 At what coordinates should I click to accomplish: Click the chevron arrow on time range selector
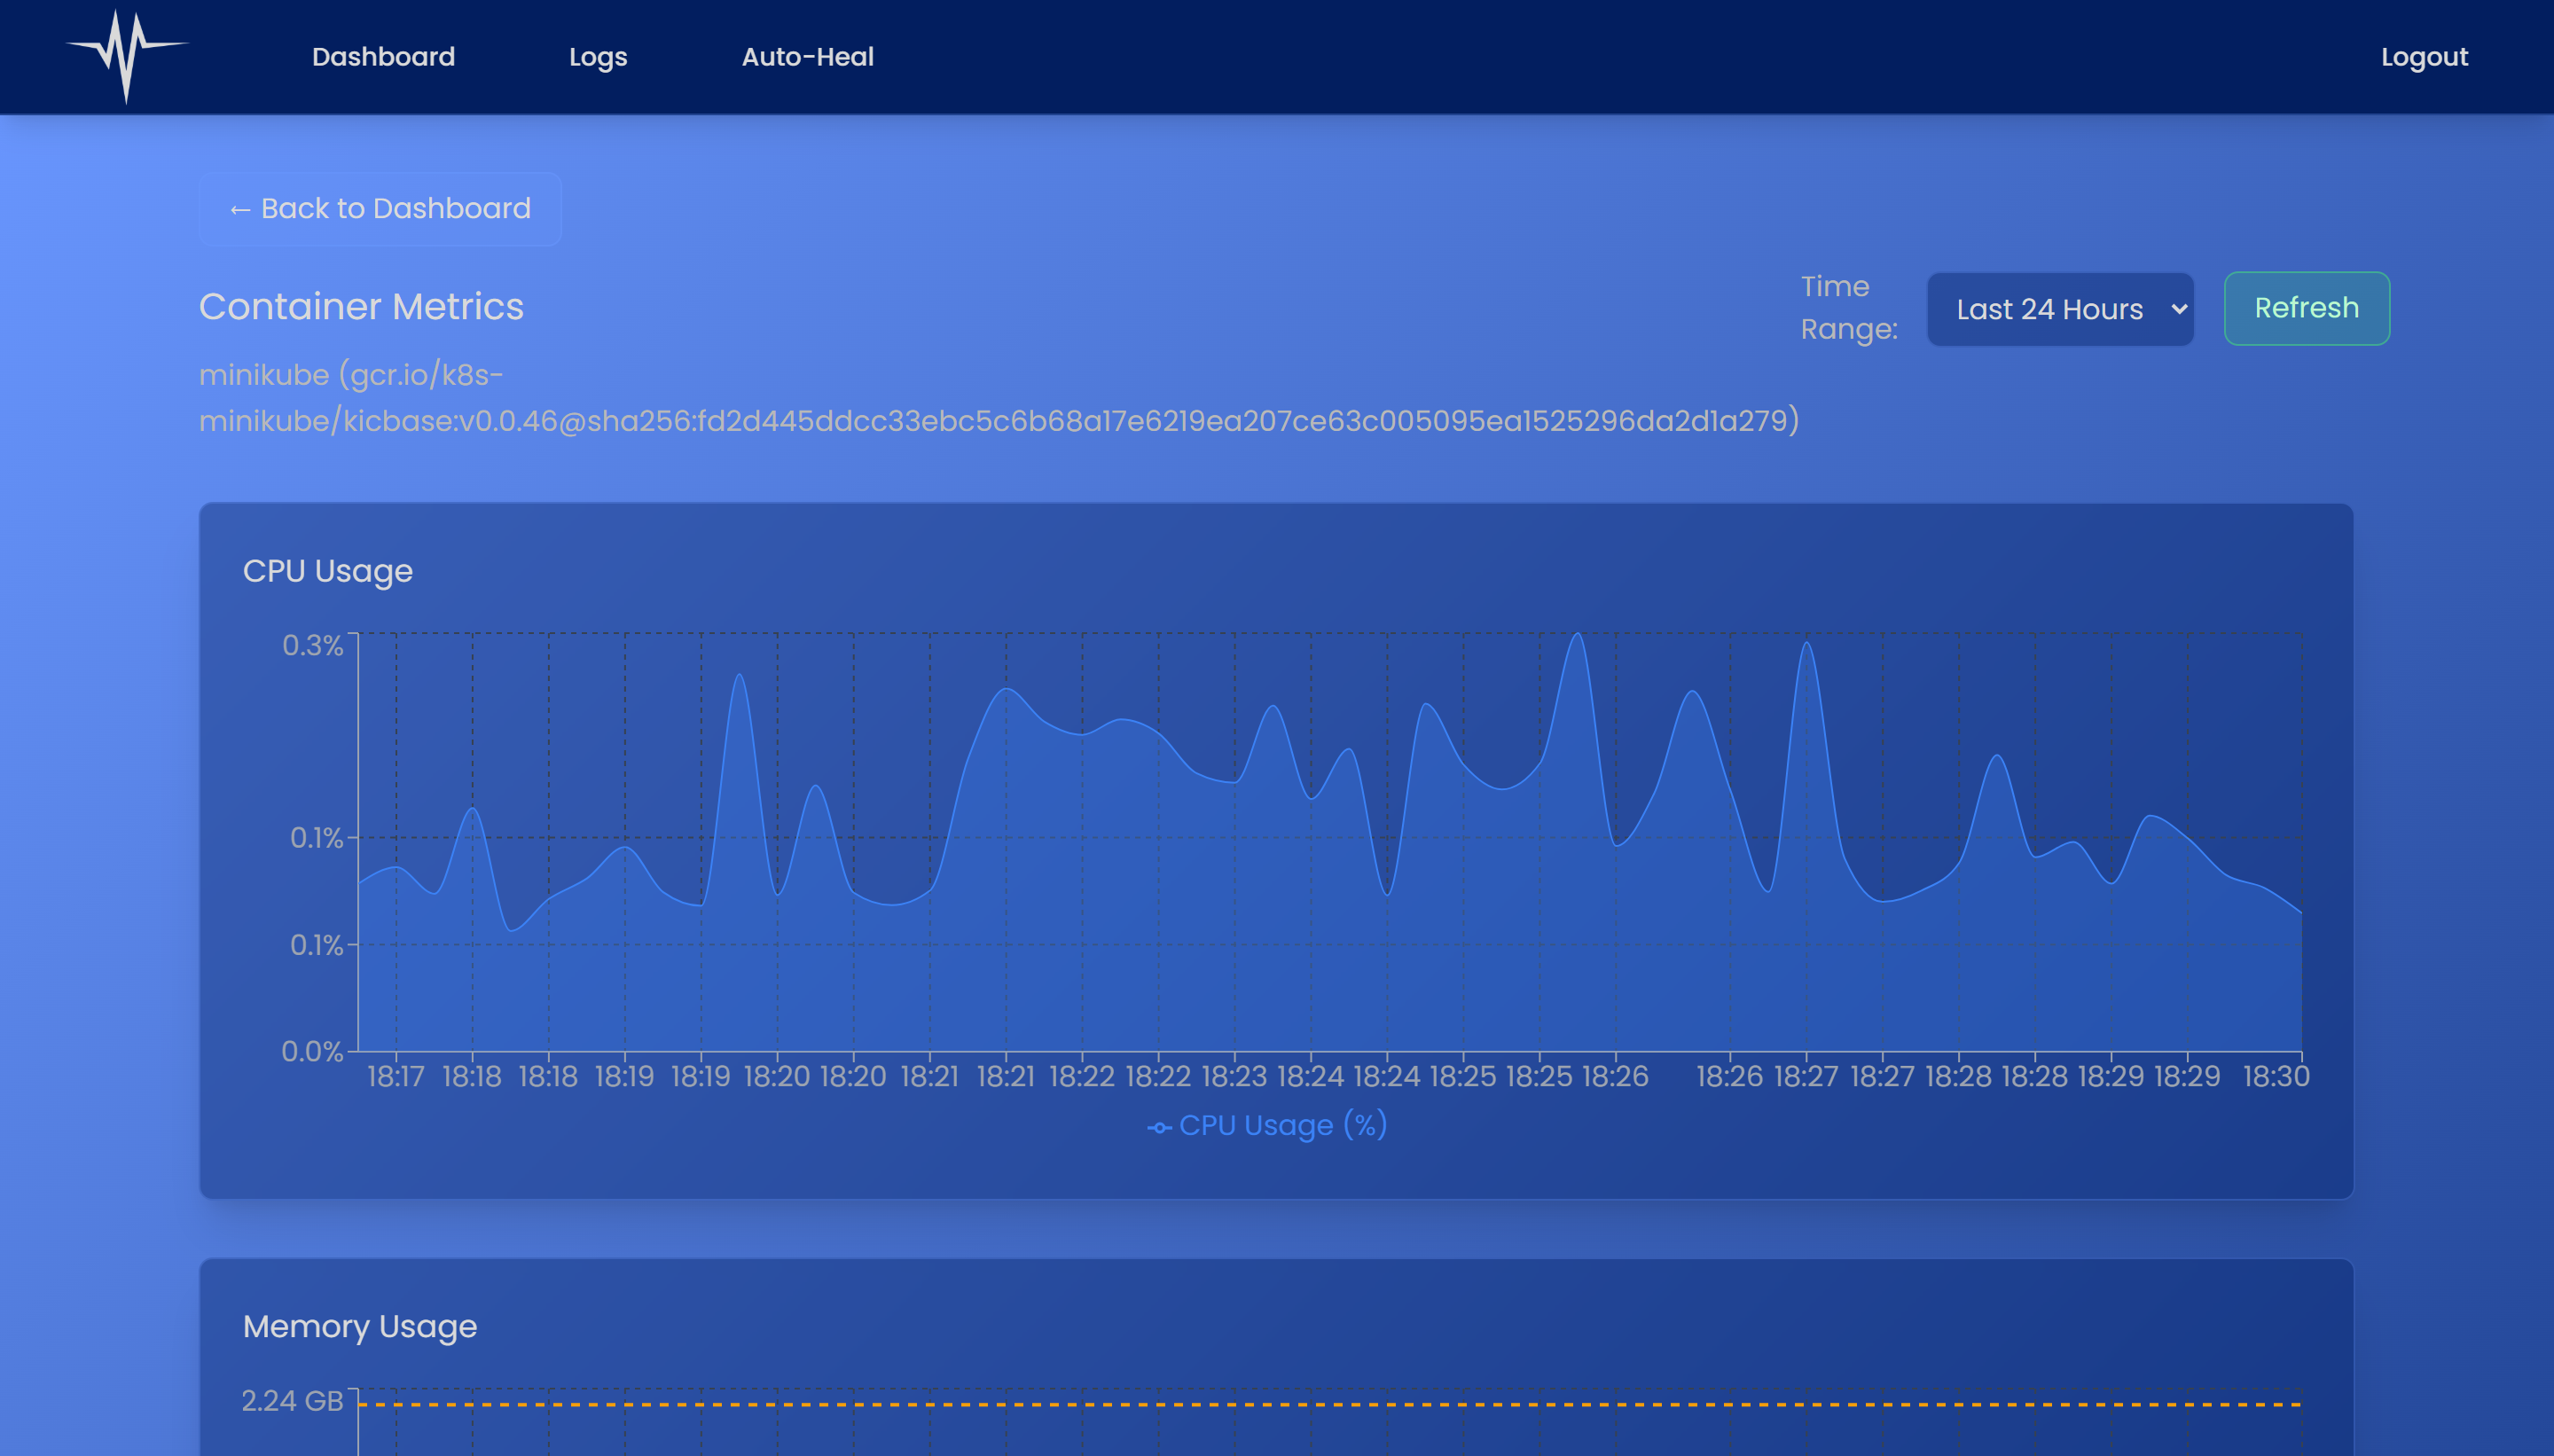point(2178,309)
